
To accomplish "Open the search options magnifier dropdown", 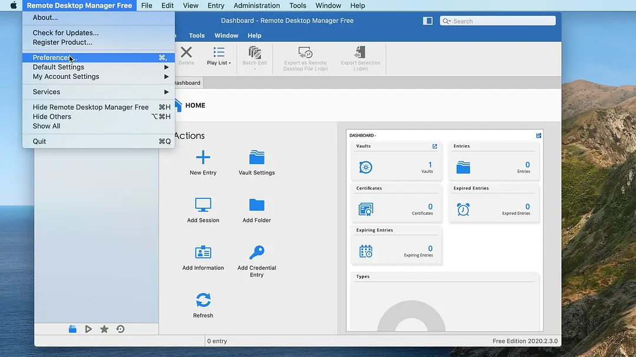I will (446, 21).
